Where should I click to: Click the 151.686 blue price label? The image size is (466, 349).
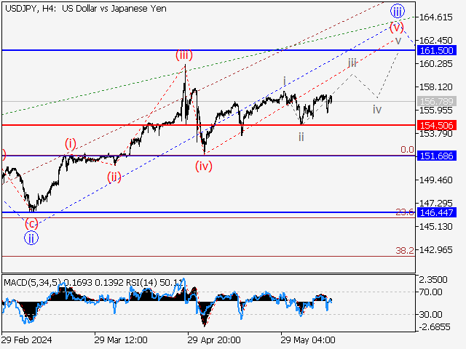coord(437,156)
